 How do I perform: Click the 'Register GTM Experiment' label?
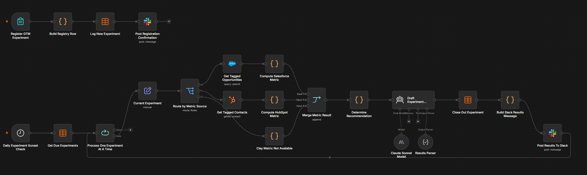(x=20, y=36)
